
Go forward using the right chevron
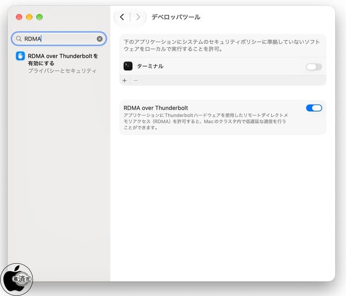(x=138, y=17)
